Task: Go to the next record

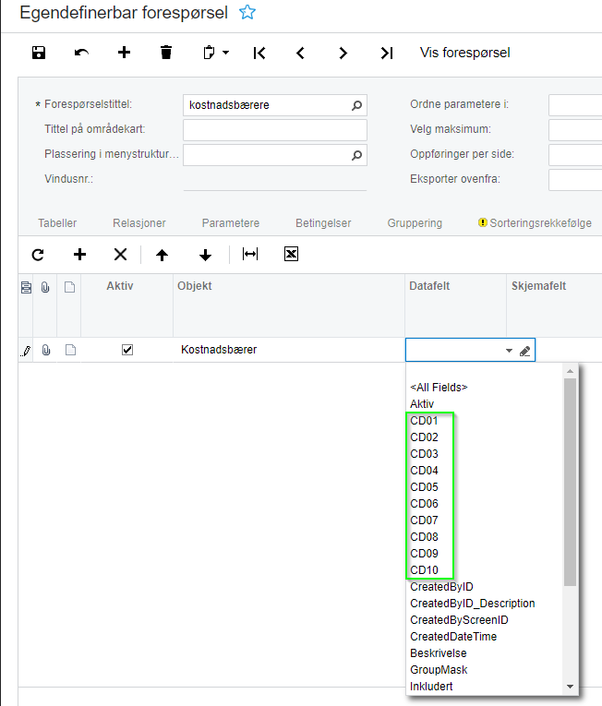Action: (x=343, y=54)
